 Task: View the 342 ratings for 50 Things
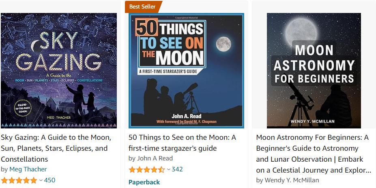click(177, 169)
